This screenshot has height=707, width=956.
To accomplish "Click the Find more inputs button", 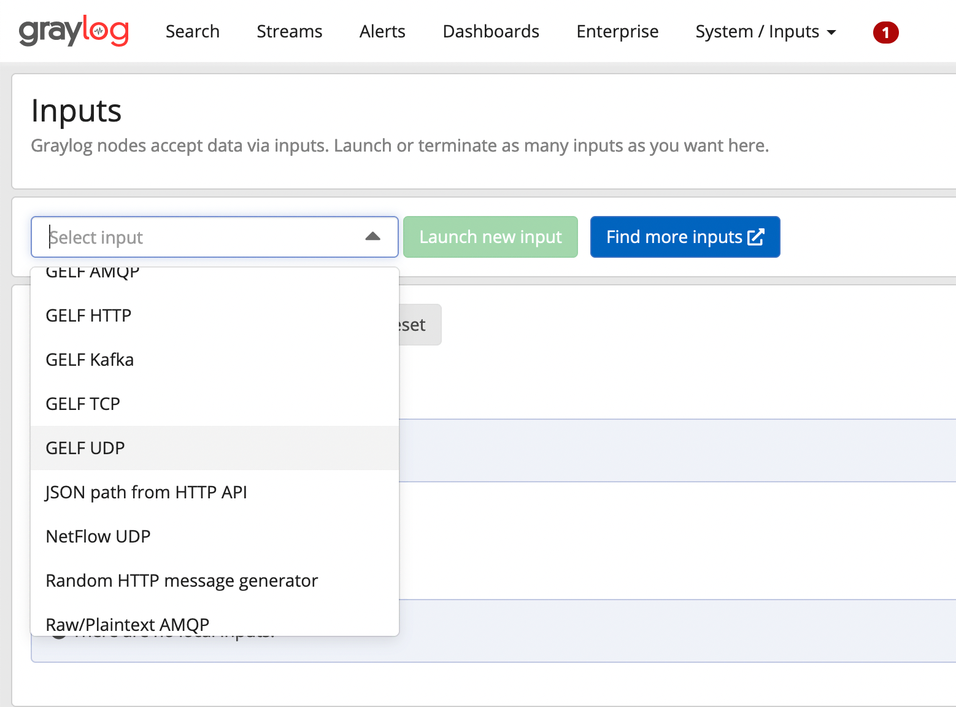I will point(685,237).
